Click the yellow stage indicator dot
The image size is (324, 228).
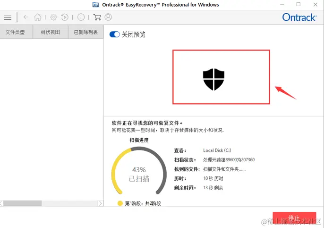click(120, 203)
